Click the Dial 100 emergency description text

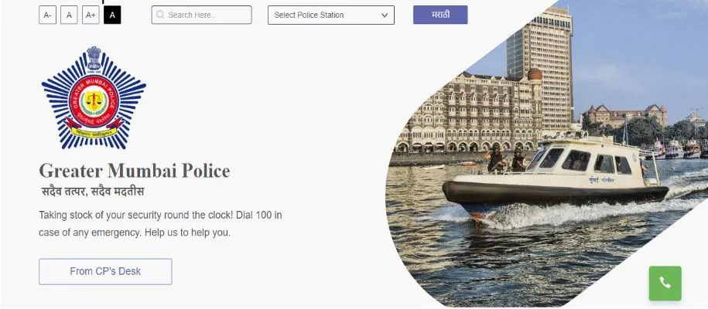pyautogui.click(x=160, y=222)
